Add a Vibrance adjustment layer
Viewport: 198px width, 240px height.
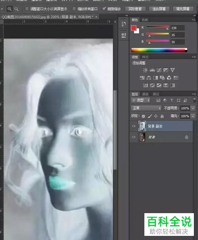[172, 70]
